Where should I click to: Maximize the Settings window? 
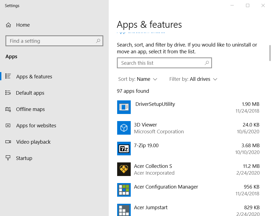point(248,5)
